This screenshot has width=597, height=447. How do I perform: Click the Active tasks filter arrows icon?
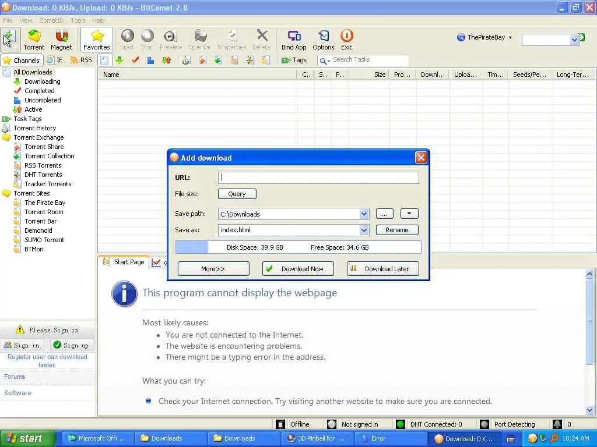click(166, 60)
